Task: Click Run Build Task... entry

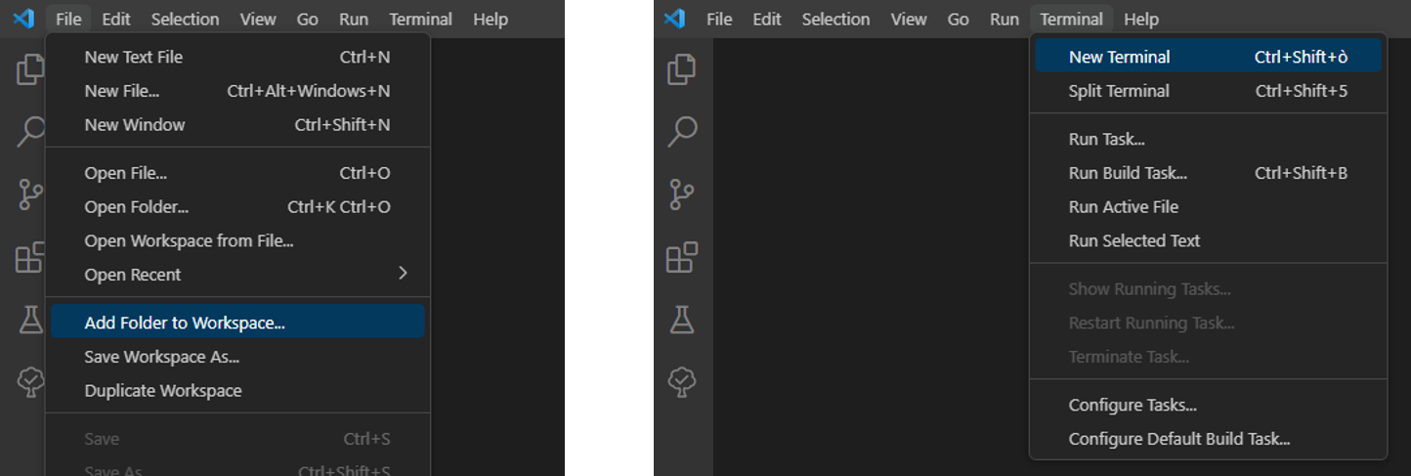Action: (1128, 173)
